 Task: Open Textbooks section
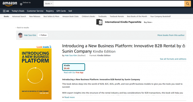102,16
